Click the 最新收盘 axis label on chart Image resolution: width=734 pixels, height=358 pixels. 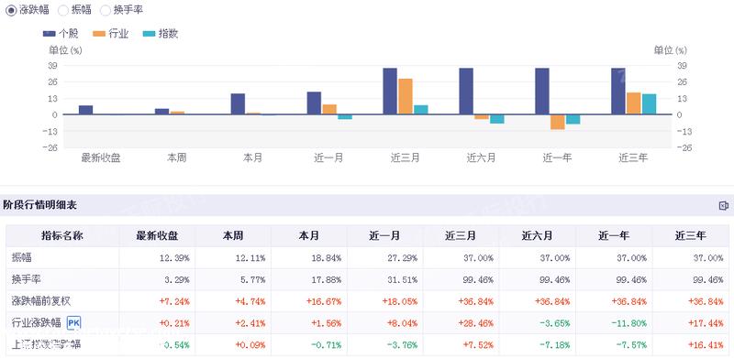coord(101,158)
